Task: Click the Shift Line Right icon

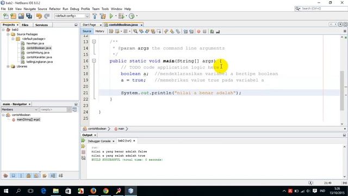Action: [191, 32]
